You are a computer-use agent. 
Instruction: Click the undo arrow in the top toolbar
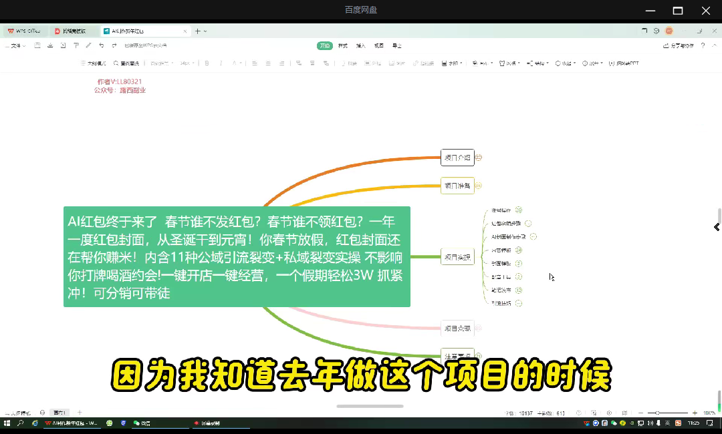(102, 45)
